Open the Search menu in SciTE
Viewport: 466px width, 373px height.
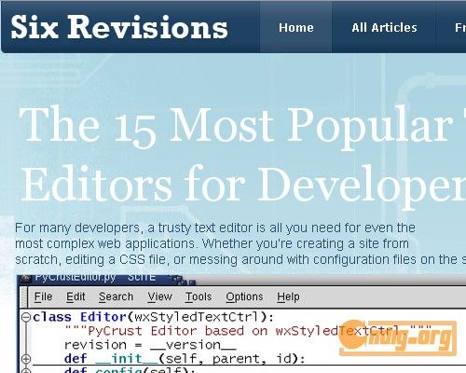click(116, 297)
